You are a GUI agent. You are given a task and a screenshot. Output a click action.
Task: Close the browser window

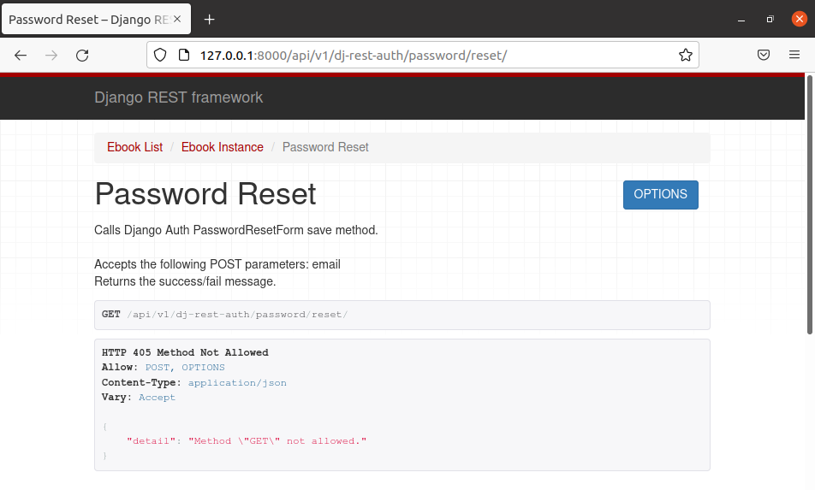799,19
